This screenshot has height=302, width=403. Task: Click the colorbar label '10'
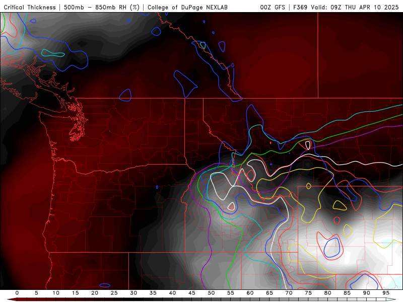coord(56,293)
